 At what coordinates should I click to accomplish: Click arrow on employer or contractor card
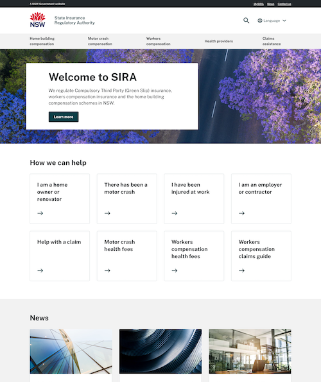(241, 213)
